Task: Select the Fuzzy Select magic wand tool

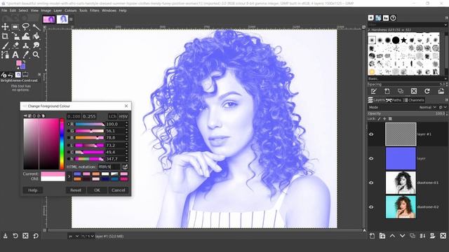Action: point(36,27)
